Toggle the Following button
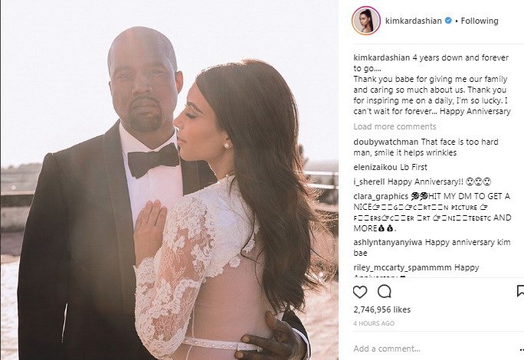Image resolution: width=524 pixels, height=360 pixels. [480, 21]
